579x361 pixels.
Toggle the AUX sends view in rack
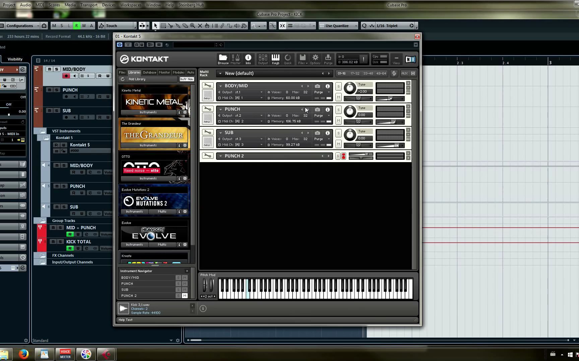pyautogui.click(x=404, y=74)
